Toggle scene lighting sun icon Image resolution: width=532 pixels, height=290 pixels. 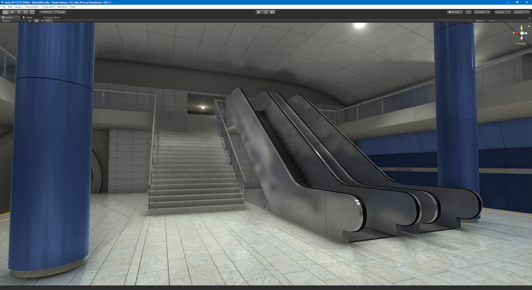click(37, 21)
